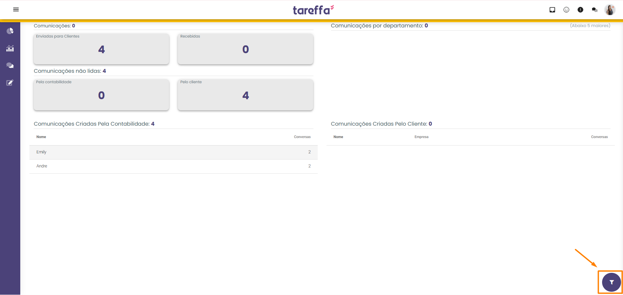Open the exclamation alert icon

tap(580, 10)
